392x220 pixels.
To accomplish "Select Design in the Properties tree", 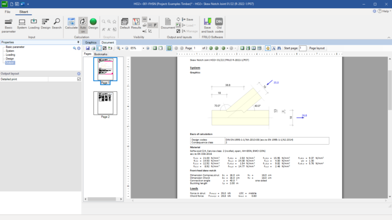I will point(10,59).
